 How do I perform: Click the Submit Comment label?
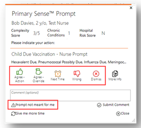click(x=116, y=105)
